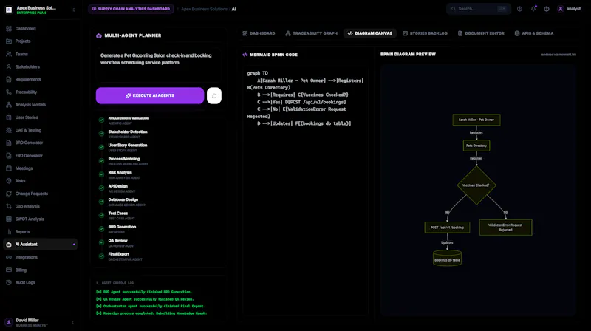Open the APIs & Schema tab
591x331 pixels.
coord(534,33)
